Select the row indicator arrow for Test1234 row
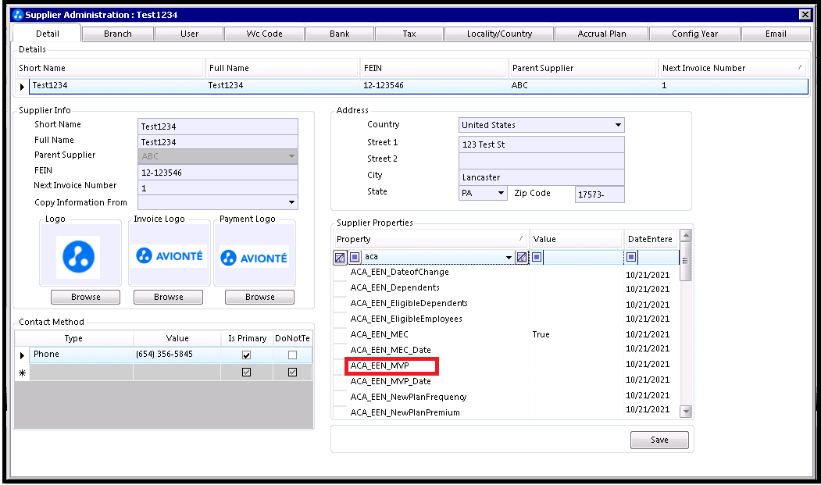The height and width of the screenshot is (485, 821). coord(22,87)
